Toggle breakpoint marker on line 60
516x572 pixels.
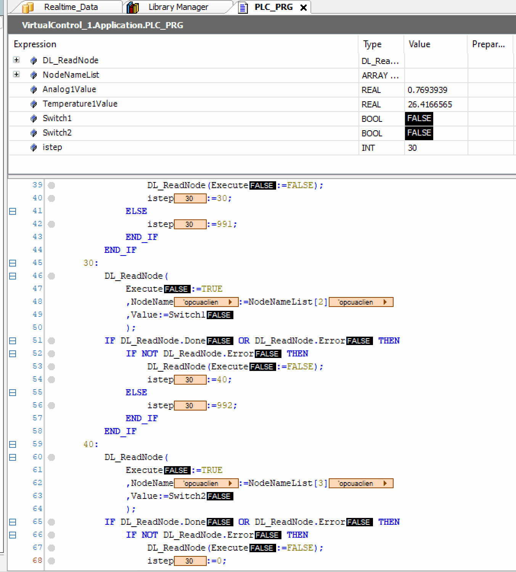(51, 457)
